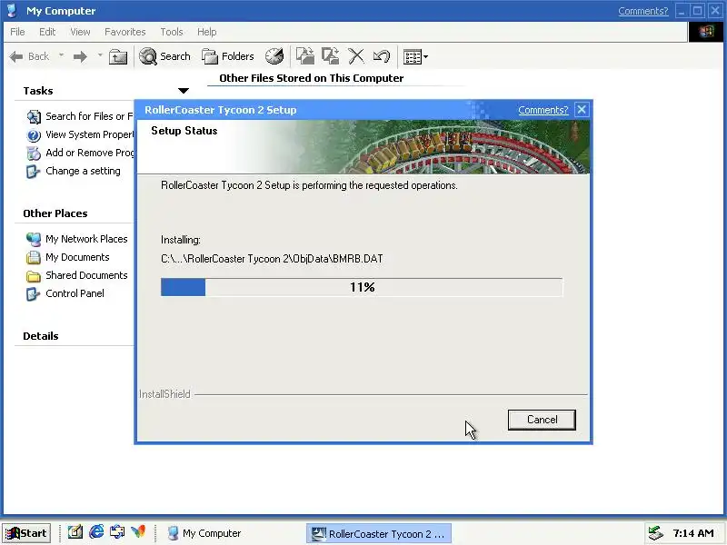Click Comments? link in the Setup dialog
The height and width of the screenshot is (545, 727).
click(x=543, y=110)
